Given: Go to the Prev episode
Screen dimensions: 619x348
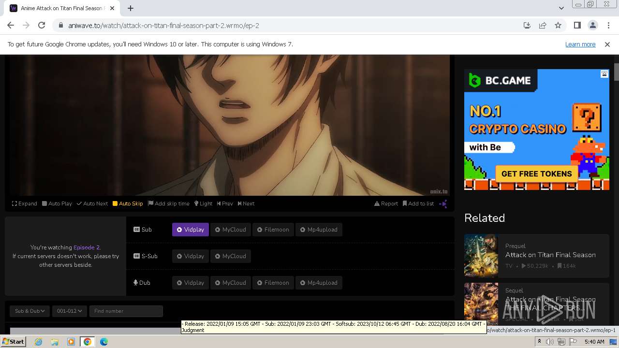Looking at the screenshot, I should pyautogui.click(x=225, y=203).
